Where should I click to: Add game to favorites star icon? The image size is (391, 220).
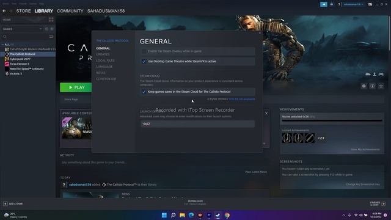pyautogui.click(x=381, y=86)
